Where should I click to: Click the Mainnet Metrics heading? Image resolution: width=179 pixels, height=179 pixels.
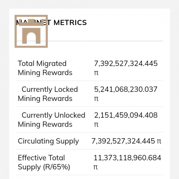51,22
